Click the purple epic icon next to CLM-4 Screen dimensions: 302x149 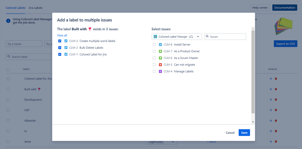(x=160, y=71)
